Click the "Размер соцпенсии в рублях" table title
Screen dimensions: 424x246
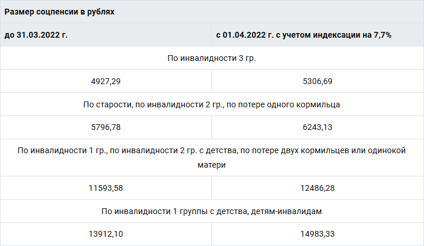(59, 12)
